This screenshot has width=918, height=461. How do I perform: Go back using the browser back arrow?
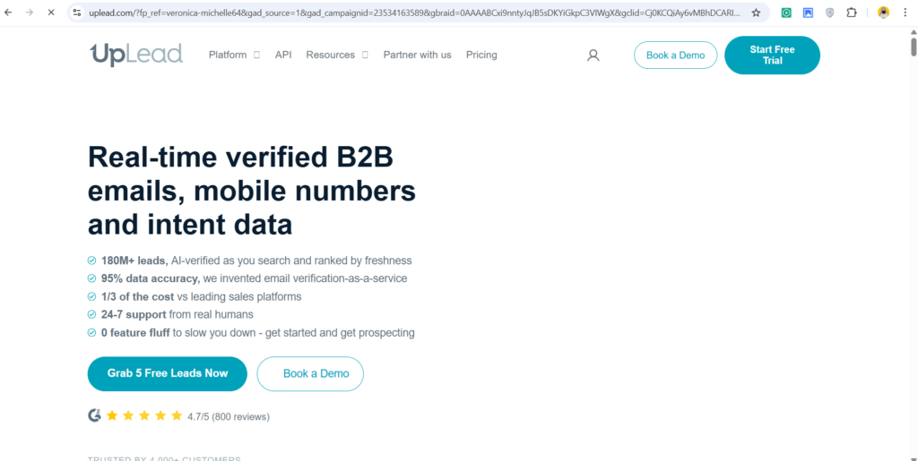(9, 13)
